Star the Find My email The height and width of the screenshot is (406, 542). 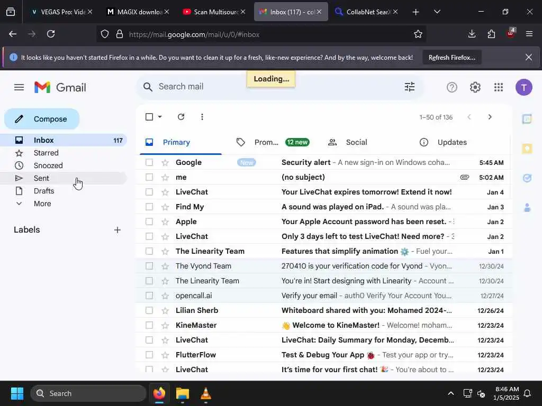pos(165,207)
